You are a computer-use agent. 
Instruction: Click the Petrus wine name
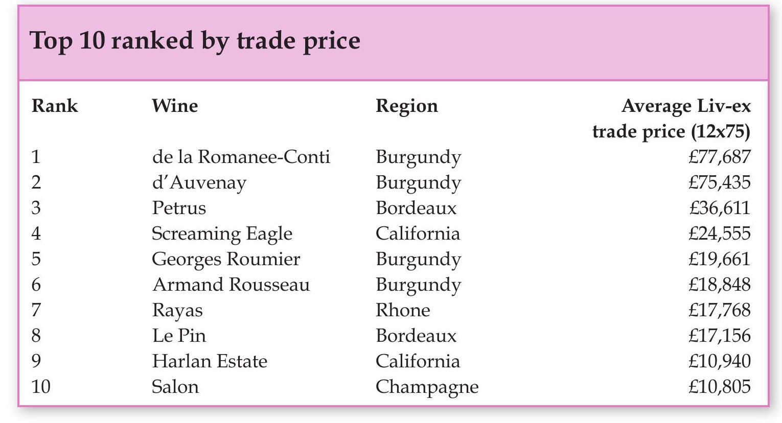(179, 208)
